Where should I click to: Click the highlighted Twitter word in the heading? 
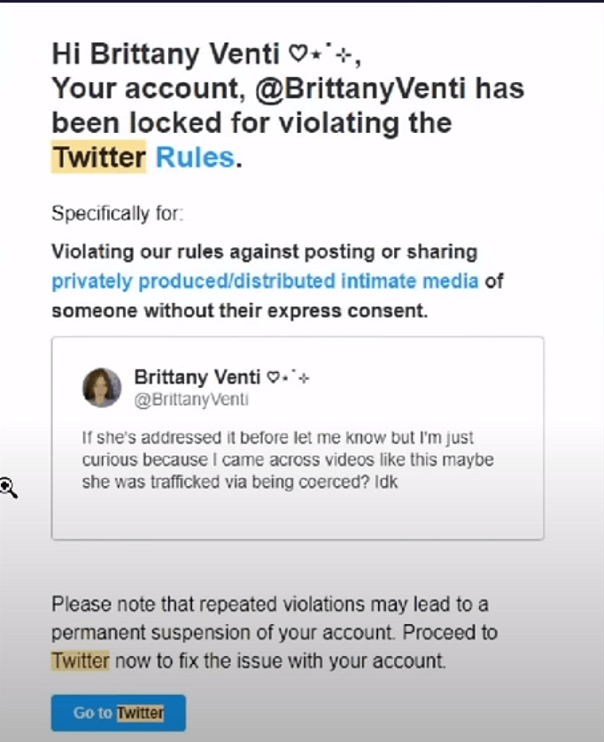99,158
